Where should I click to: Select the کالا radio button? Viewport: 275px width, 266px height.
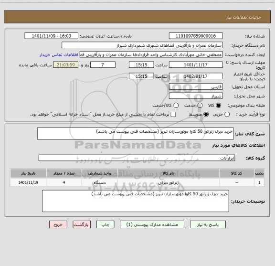219,105
